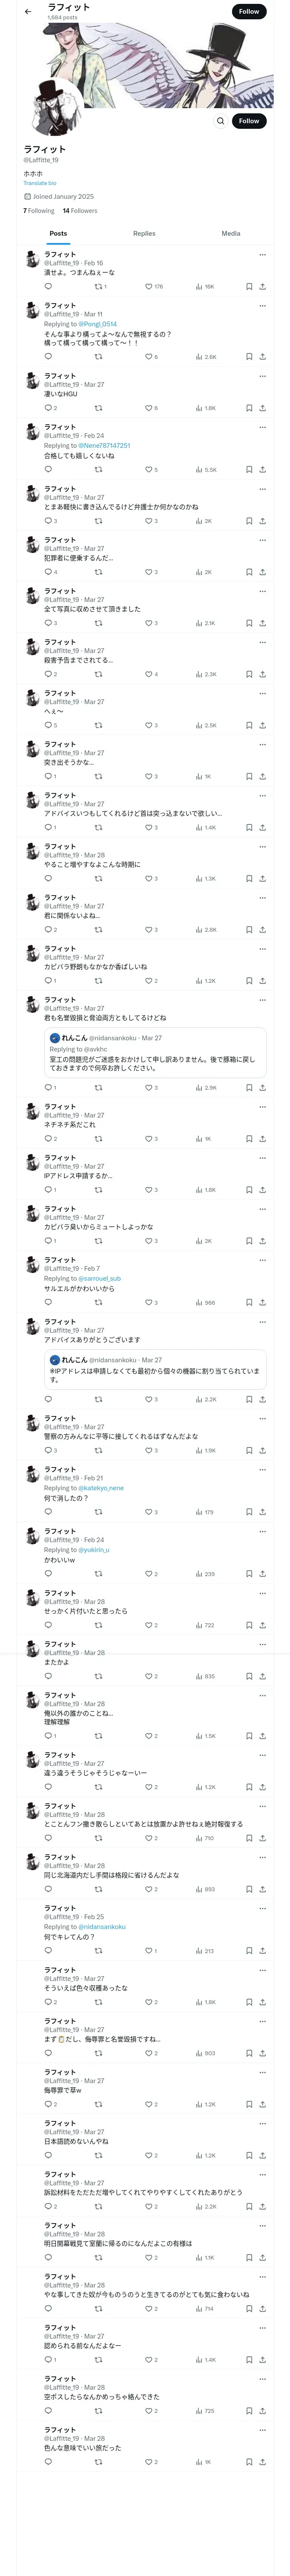Open more options on Feb 16 post
290x2576 pixels.
pos(262,255)
